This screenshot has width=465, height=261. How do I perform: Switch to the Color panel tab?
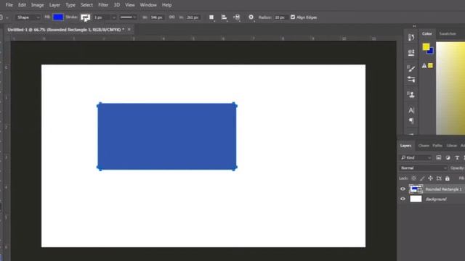click(x=426, y=33)
